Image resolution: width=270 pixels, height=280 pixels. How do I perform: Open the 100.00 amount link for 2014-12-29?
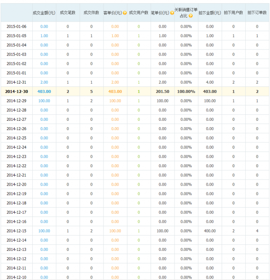click(x=44, y=101)
